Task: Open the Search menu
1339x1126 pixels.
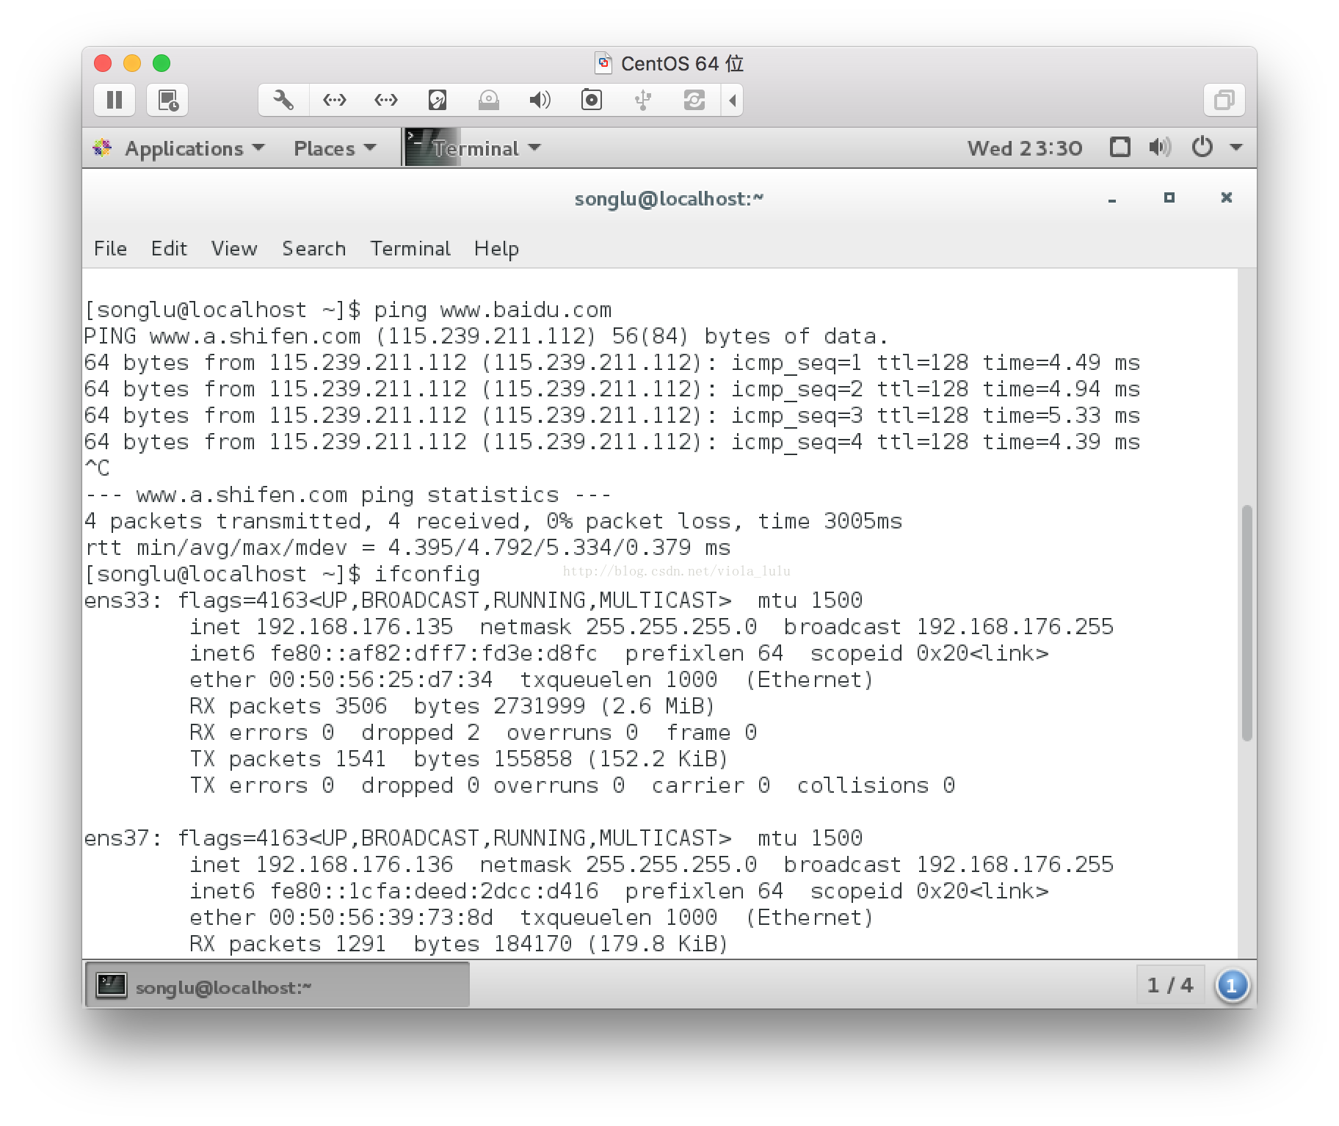Action: tap(313, 249)
